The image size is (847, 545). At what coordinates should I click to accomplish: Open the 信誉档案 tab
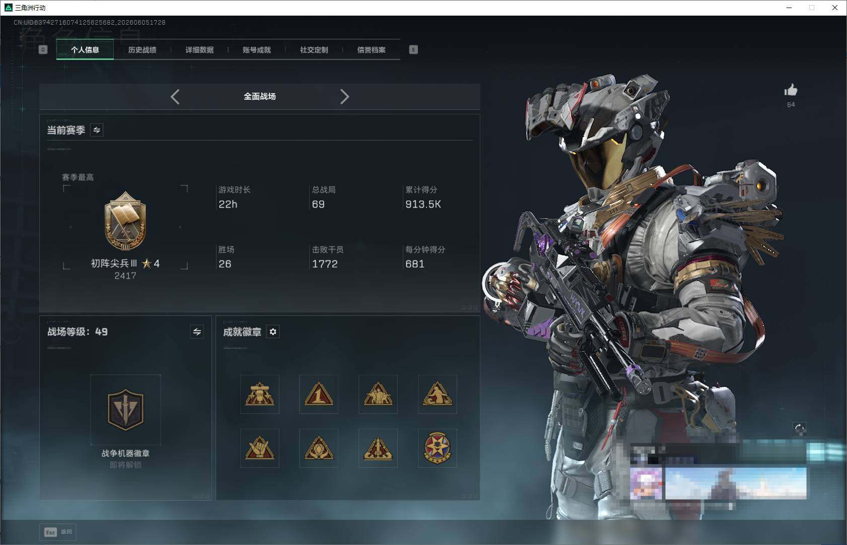tap(371, 50)
